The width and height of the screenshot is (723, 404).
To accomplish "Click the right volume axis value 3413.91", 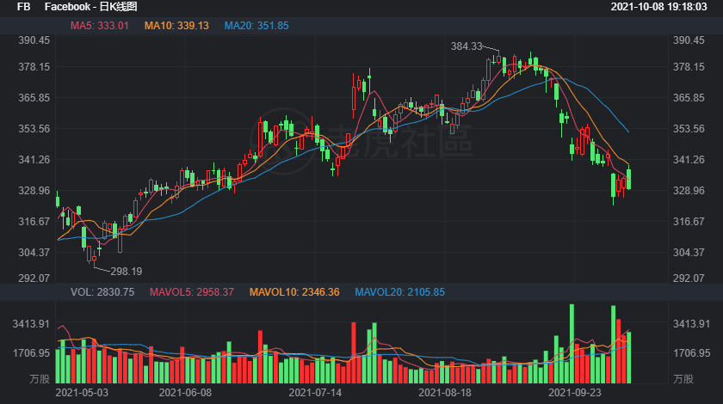I will coord(692,324).
